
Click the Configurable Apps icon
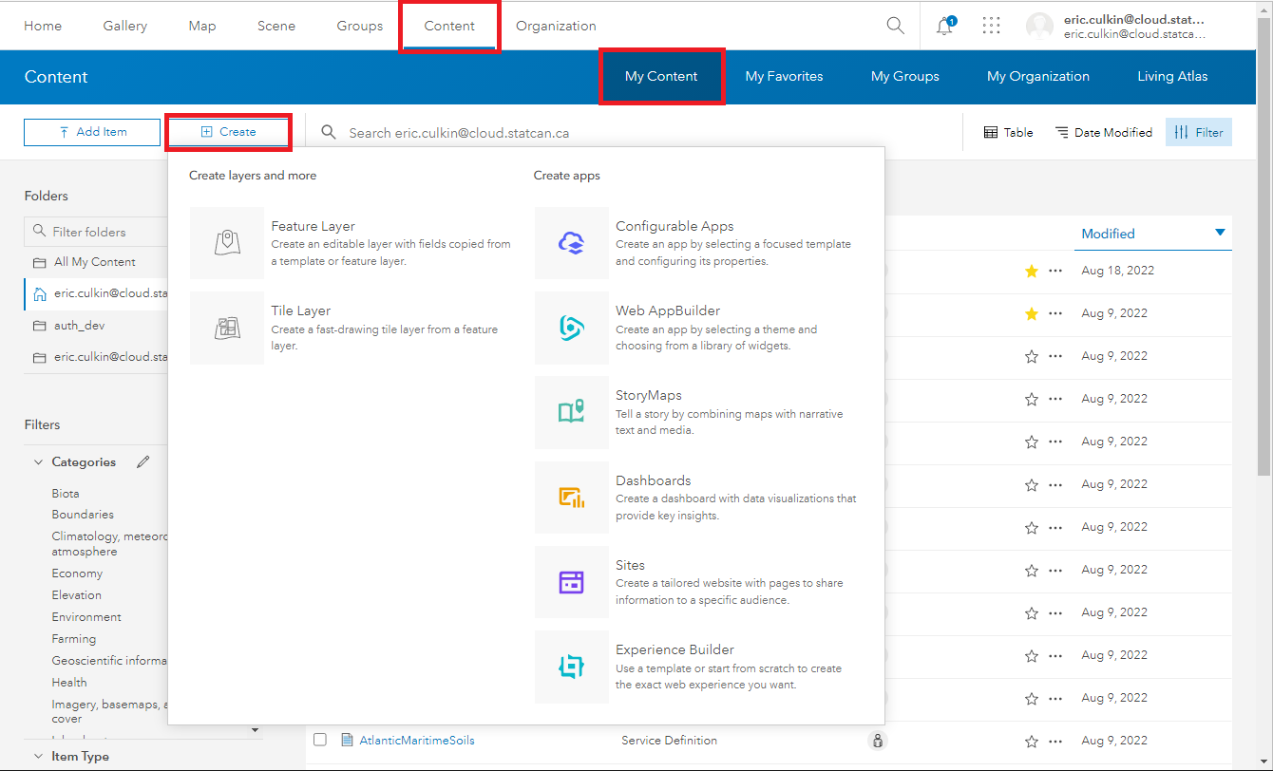pos(572,243)
